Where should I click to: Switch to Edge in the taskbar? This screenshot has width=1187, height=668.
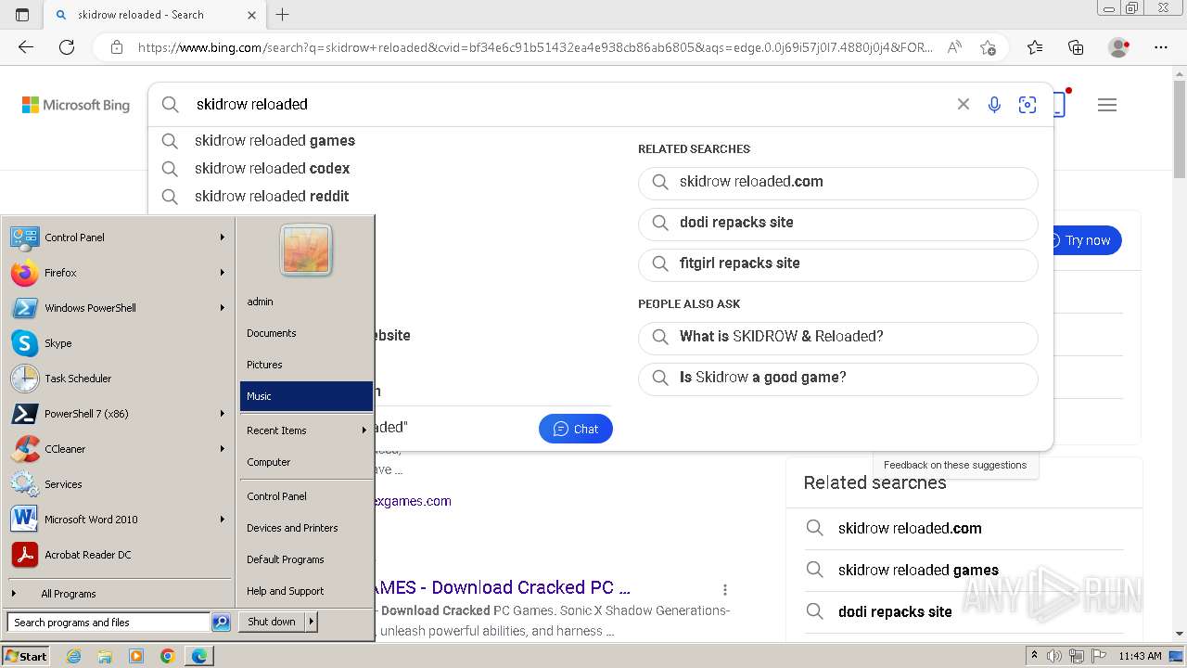click(199, 656)
